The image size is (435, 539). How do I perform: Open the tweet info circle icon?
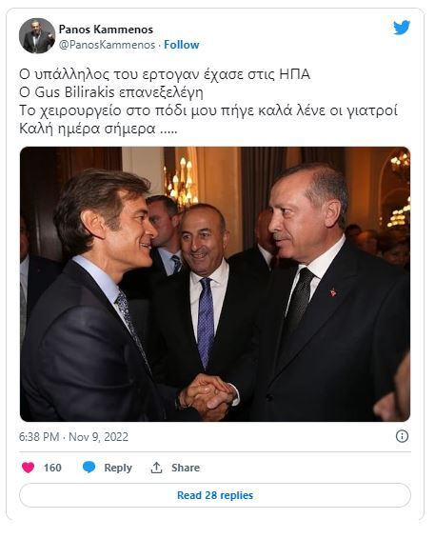coord(402,436)
